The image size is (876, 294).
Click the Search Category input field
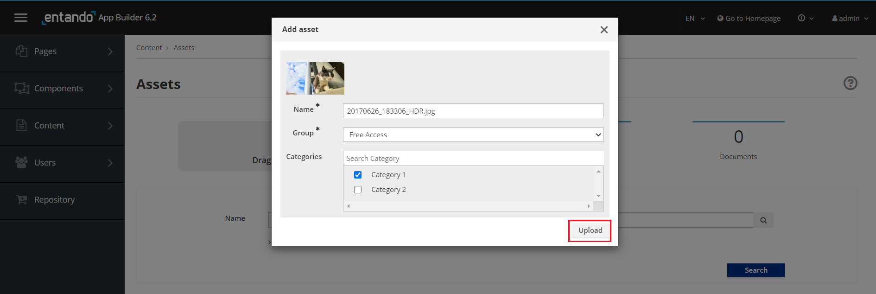[473, 158]
